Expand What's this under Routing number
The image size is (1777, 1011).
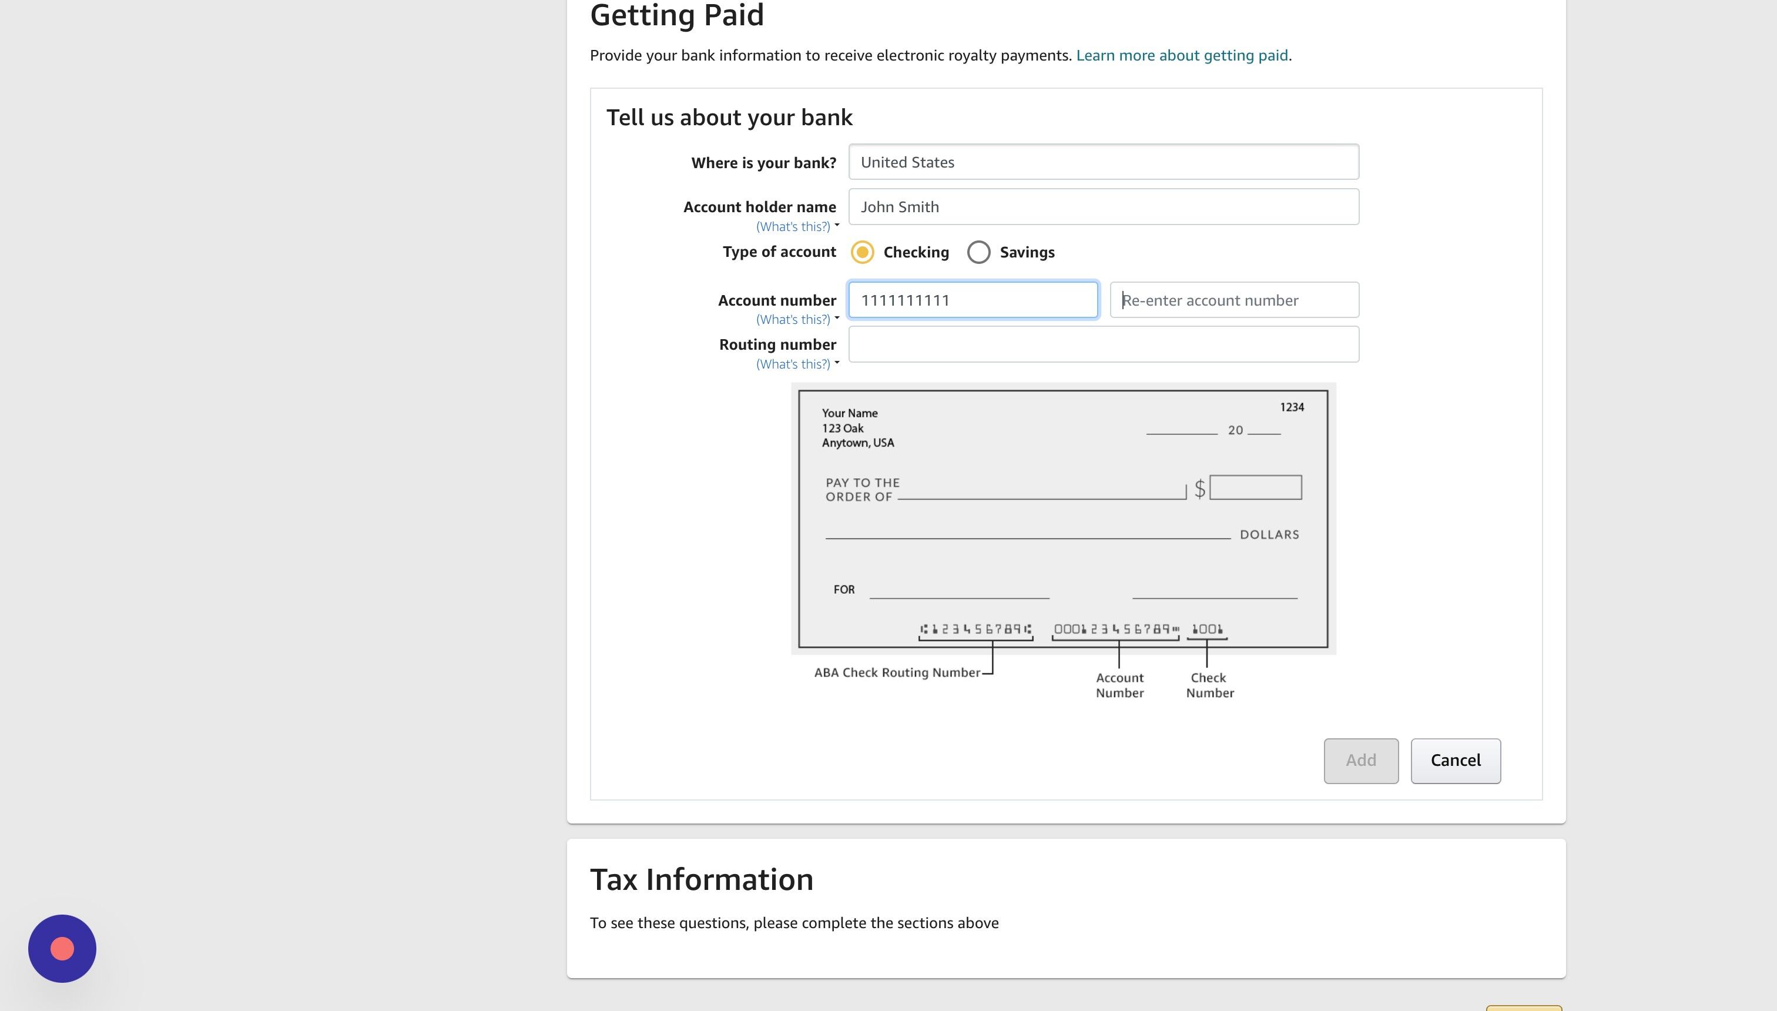797,364
